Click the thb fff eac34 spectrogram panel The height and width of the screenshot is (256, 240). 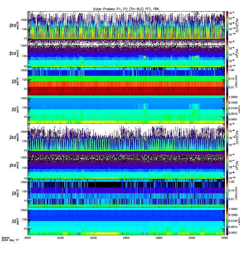[x=126, y=25]
